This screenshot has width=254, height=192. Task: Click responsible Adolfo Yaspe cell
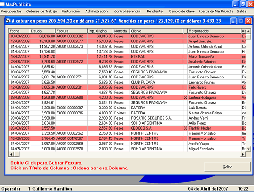point(214,144)
